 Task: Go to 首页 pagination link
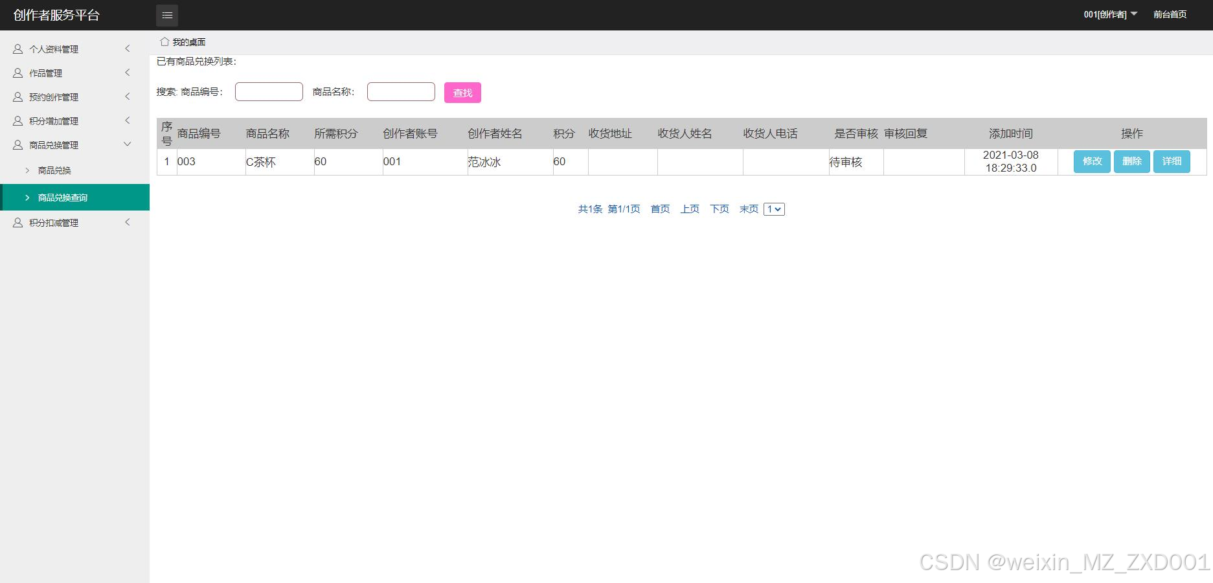[x=660, y=209]
